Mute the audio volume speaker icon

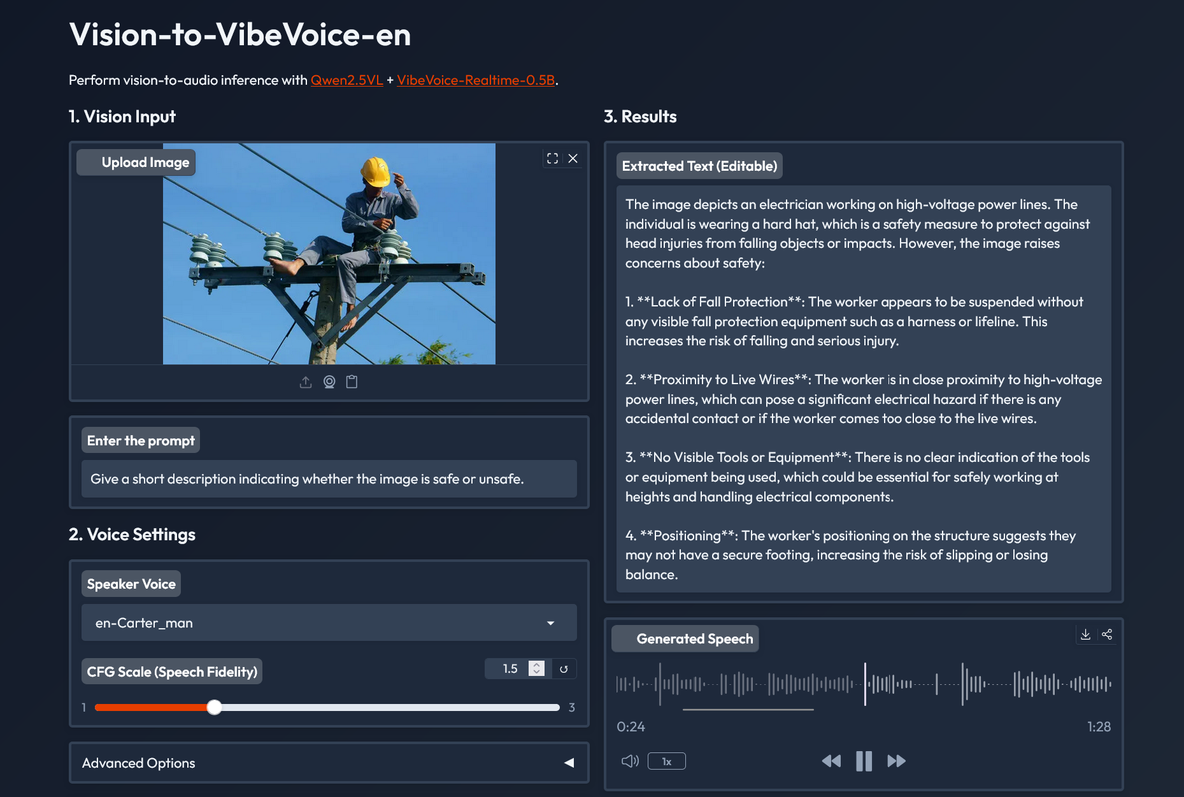point(629,761)
